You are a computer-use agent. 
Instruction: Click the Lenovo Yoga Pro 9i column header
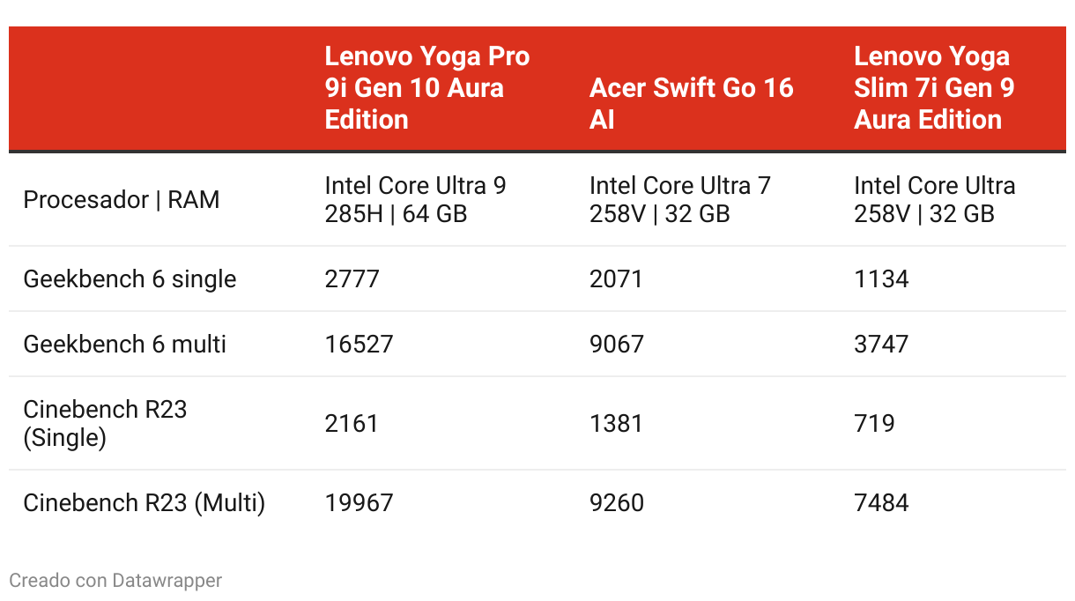pyautogui.click(x=427, y=88)
